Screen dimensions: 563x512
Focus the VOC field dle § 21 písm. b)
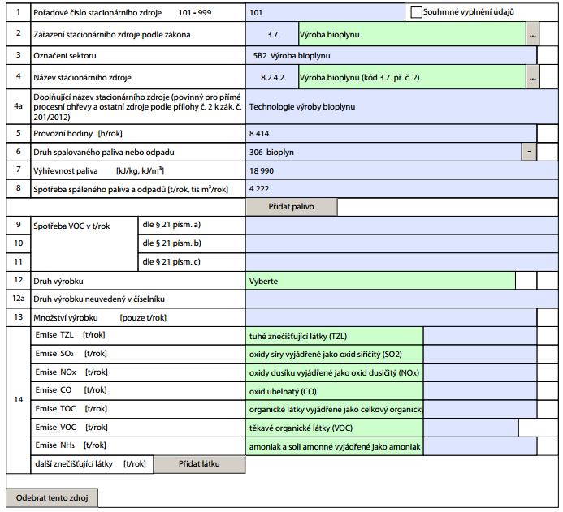tap(402, 243)
